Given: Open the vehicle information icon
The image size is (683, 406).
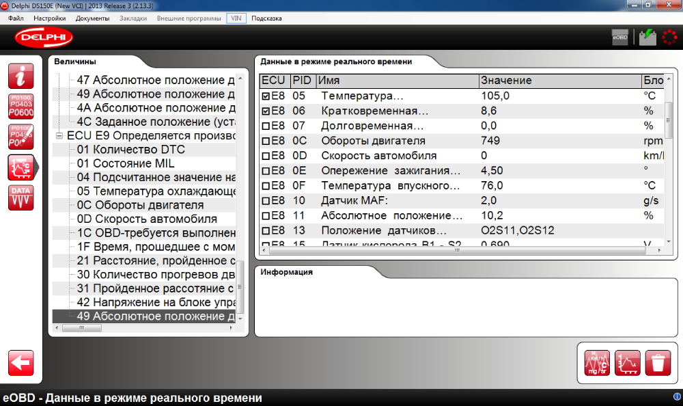Looking at the screenshot, I should 21,76.
